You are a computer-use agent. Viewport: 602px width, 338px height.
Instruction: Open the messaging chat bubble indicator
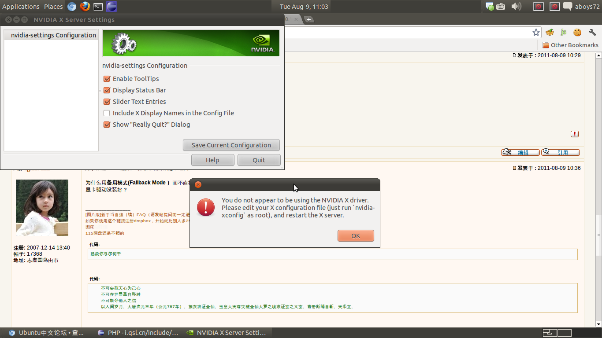coord(568,7)
